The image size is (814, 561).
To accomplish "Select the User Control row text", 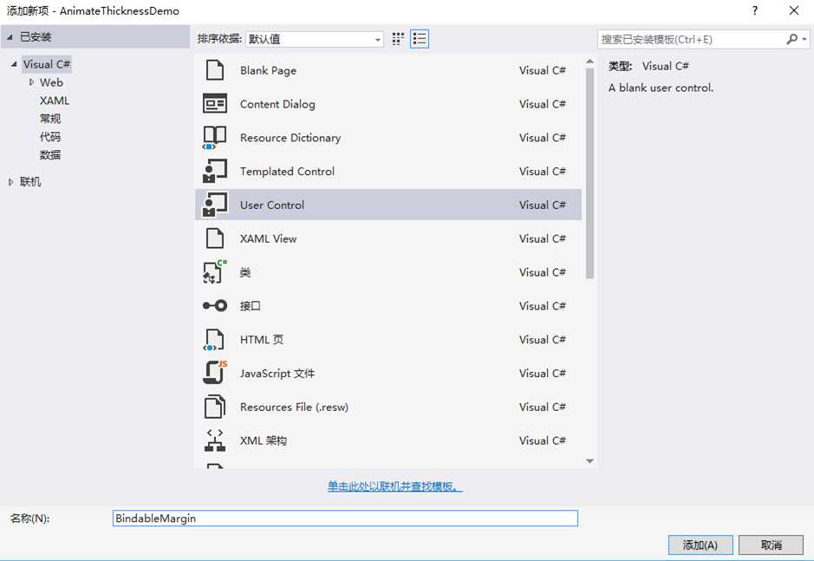I will 272,205.
